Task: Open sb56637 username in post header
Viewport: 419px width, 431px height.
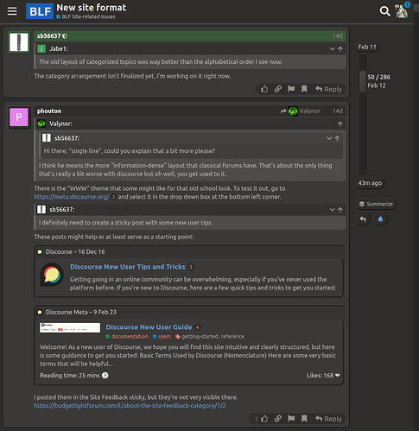Action: [48, 36]
